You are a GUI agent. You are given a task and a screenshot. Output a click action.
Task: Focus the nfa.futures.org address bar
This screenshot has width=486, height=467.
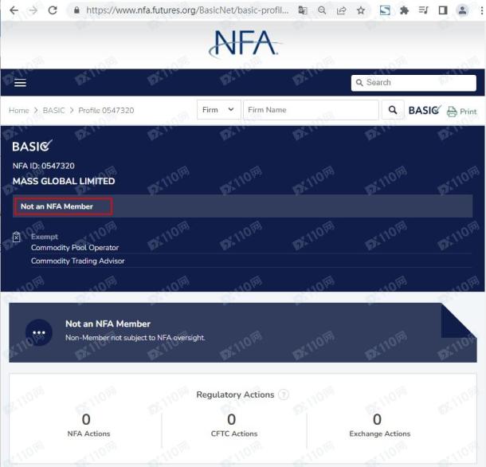pos(187,10)
